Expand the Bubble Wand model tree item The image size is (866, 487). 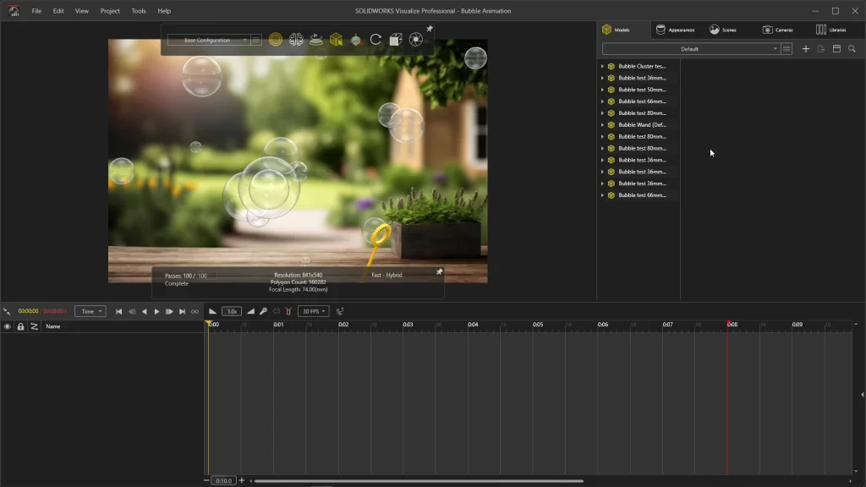pos(602,125)
